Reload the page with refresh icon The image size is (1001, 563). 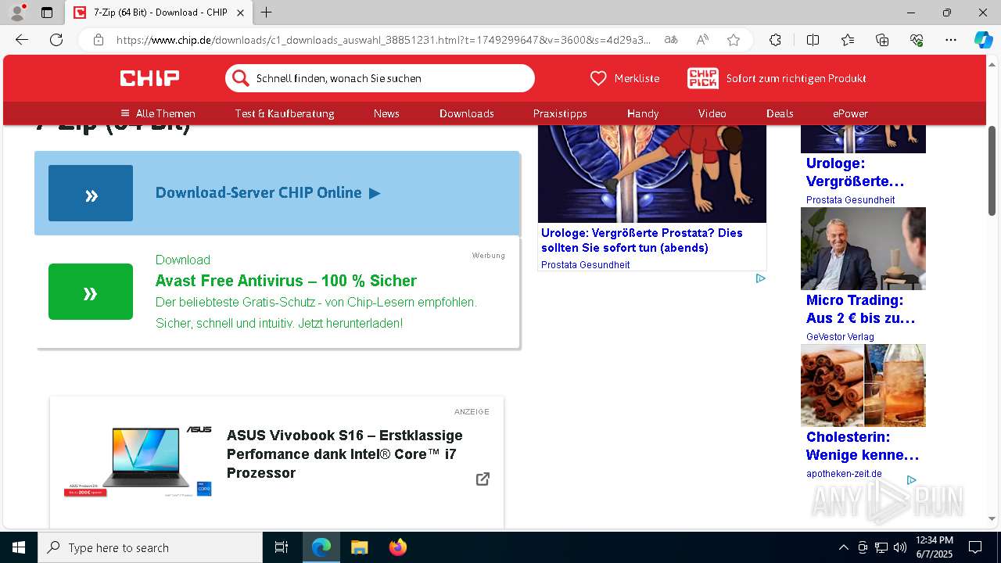point(56,40)
